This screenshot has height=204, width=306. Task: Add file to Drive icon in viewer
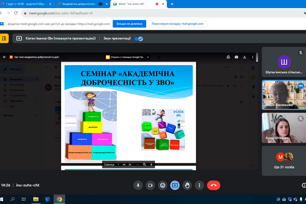228,57
